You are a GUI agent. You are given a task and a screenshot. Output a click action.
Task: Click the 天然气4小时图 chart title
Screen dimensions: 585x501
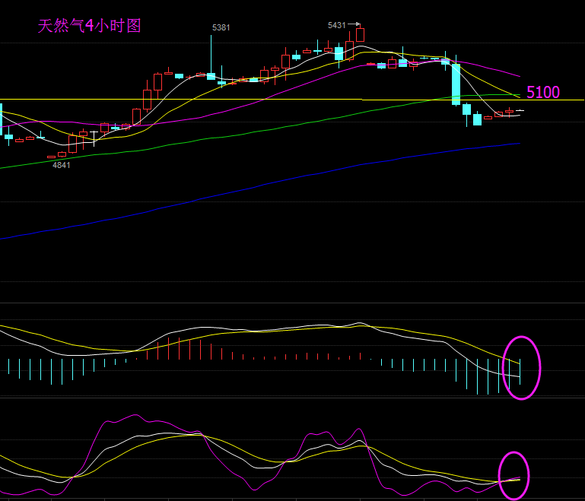(x=90, y=26)
